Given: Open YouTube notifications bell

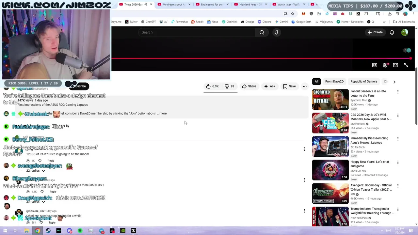Looking at the screenshot, I should coord(392,32).
